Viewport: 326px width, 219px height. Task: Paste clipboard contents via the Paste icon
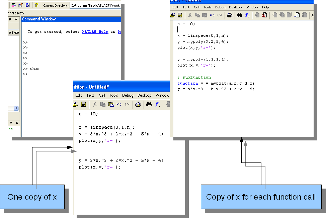(x=111, y=104)
